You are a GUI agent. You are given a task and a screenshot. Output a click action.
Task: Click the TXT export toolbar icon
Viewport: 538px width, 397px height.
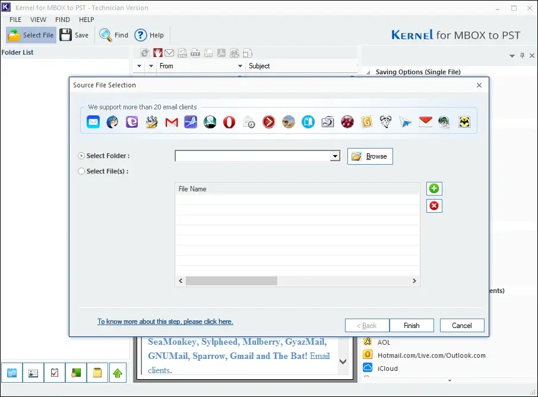click(x=195, y=53)
